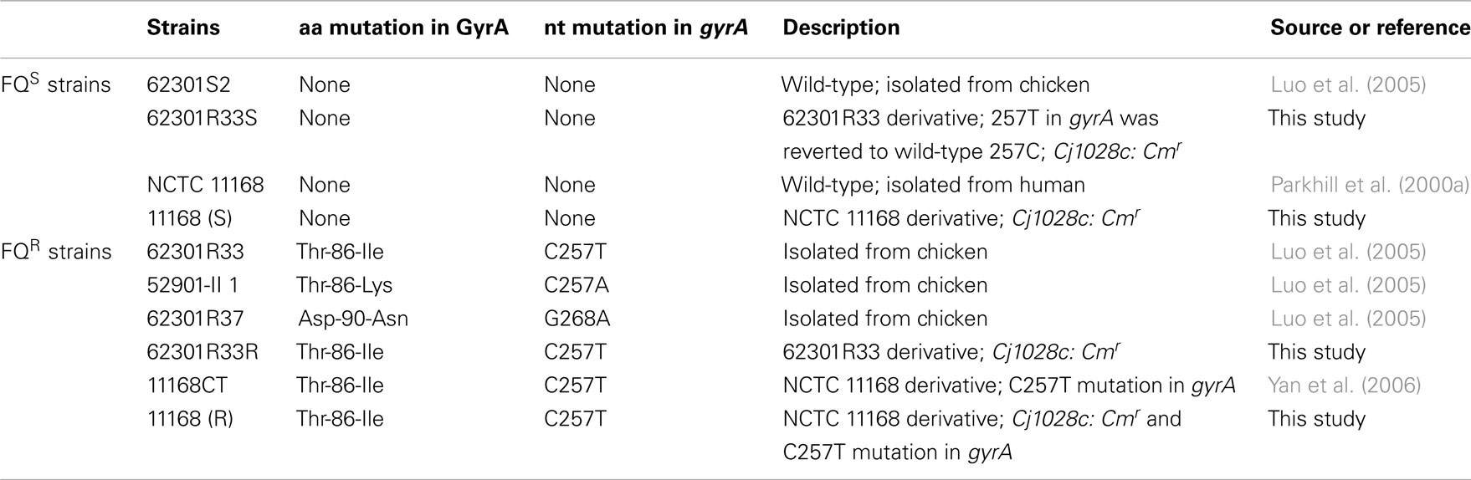Open the Luo et al. (2005) reference for 62301S2
Image resolution: width=1471 pixels, height=480 pixels.
[1347, 84]
